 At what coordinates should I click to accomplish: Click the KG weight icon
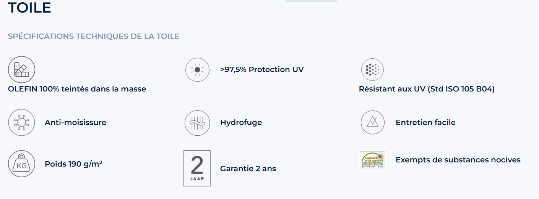(21, 164)
